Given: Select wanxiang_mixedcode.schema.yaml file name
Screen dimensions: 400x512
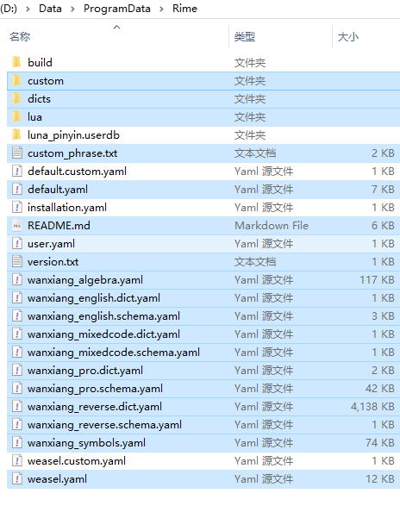Looking at the screenshot, I should point(114,353).
